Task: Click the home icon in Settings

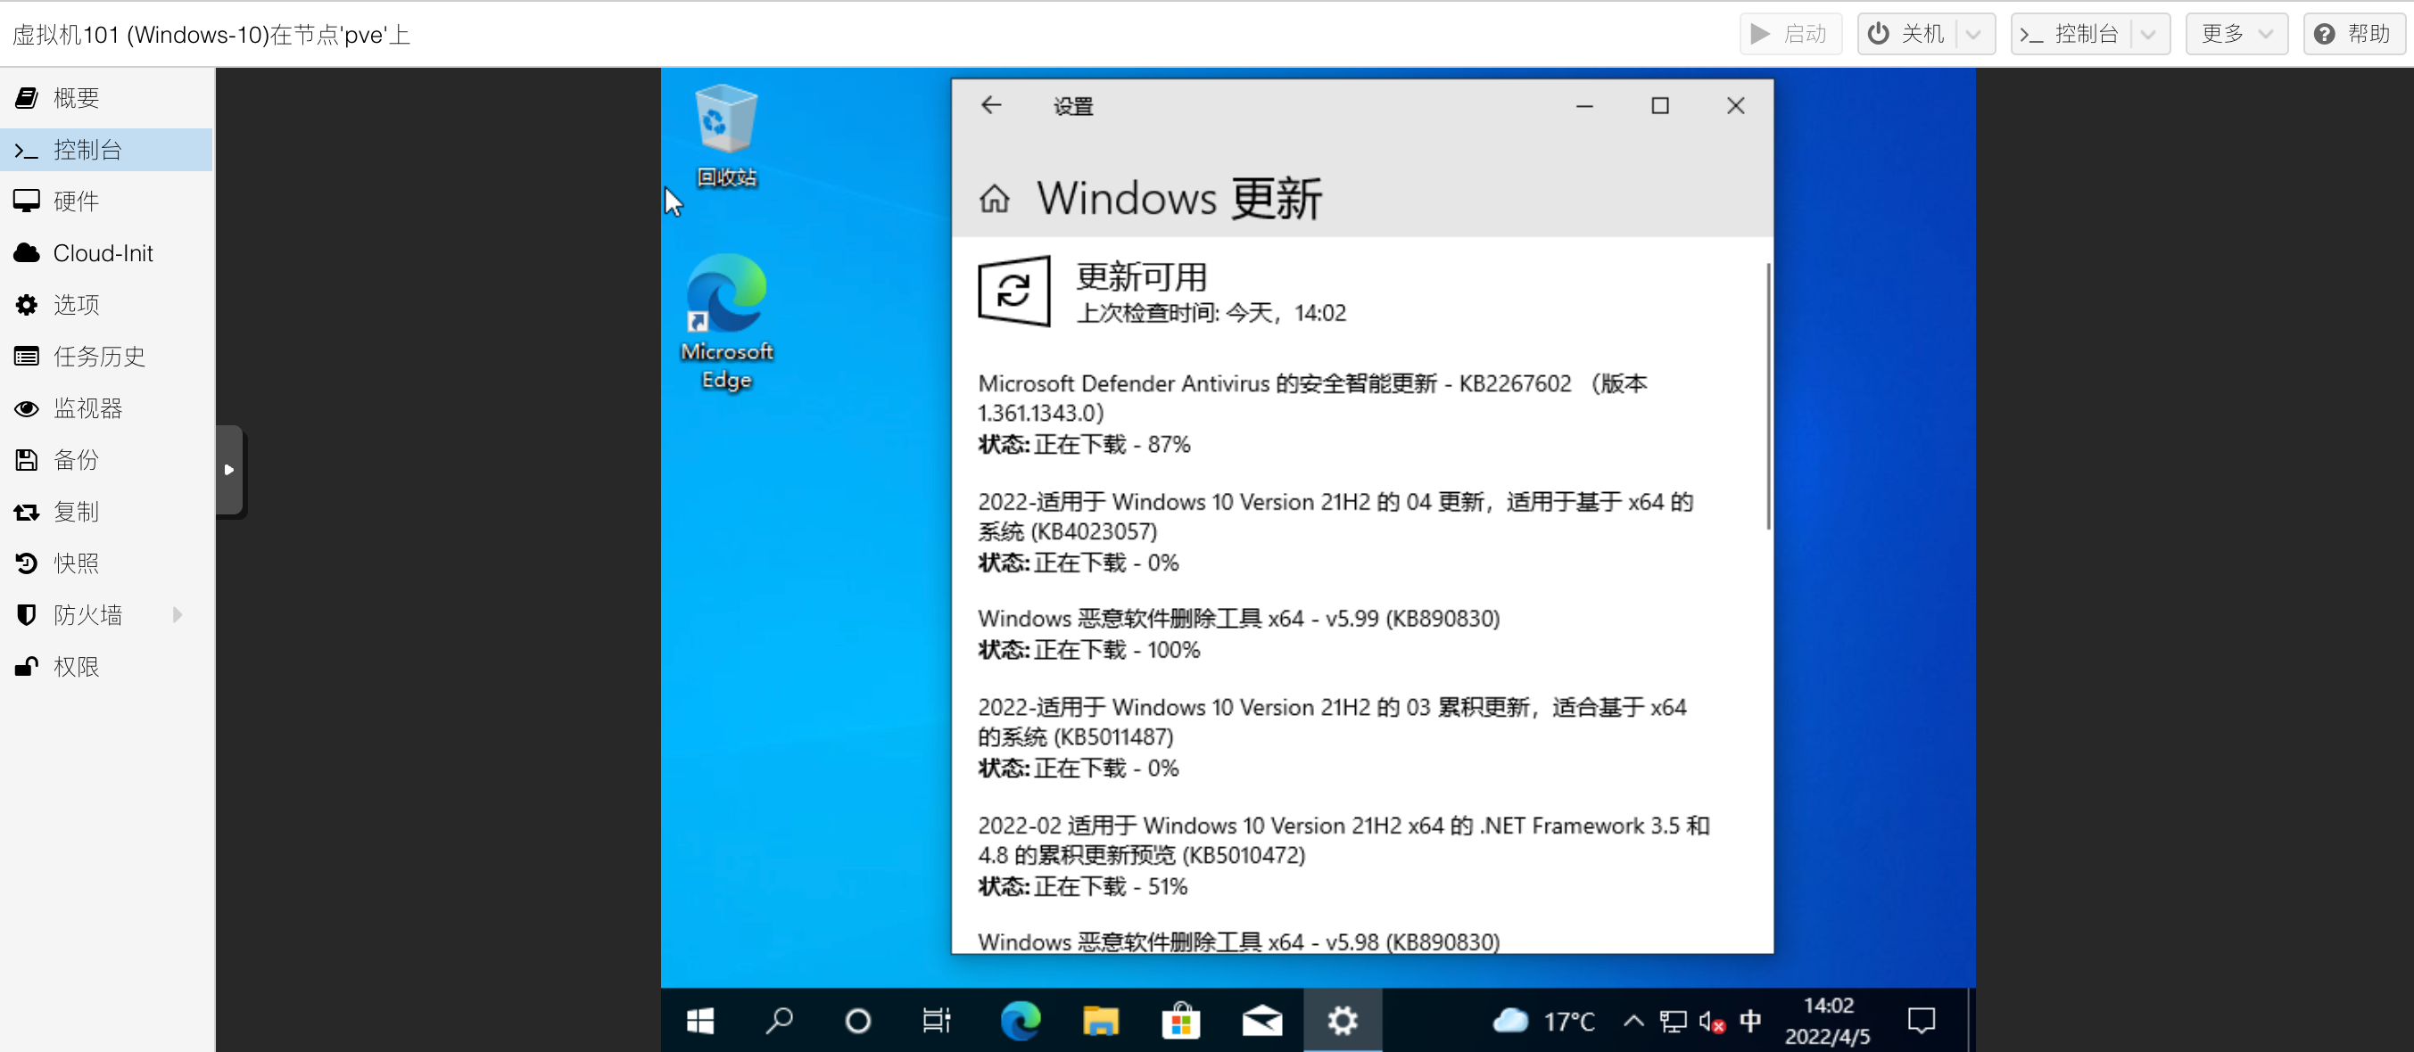Action: [995, 199]
